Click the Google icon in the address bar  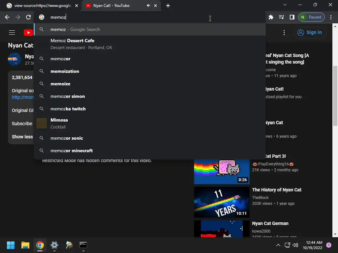[42, 17]
